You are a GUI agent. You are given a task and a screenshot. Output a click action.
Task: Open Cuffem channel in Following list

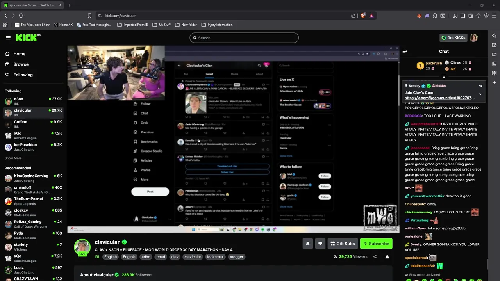33,124
